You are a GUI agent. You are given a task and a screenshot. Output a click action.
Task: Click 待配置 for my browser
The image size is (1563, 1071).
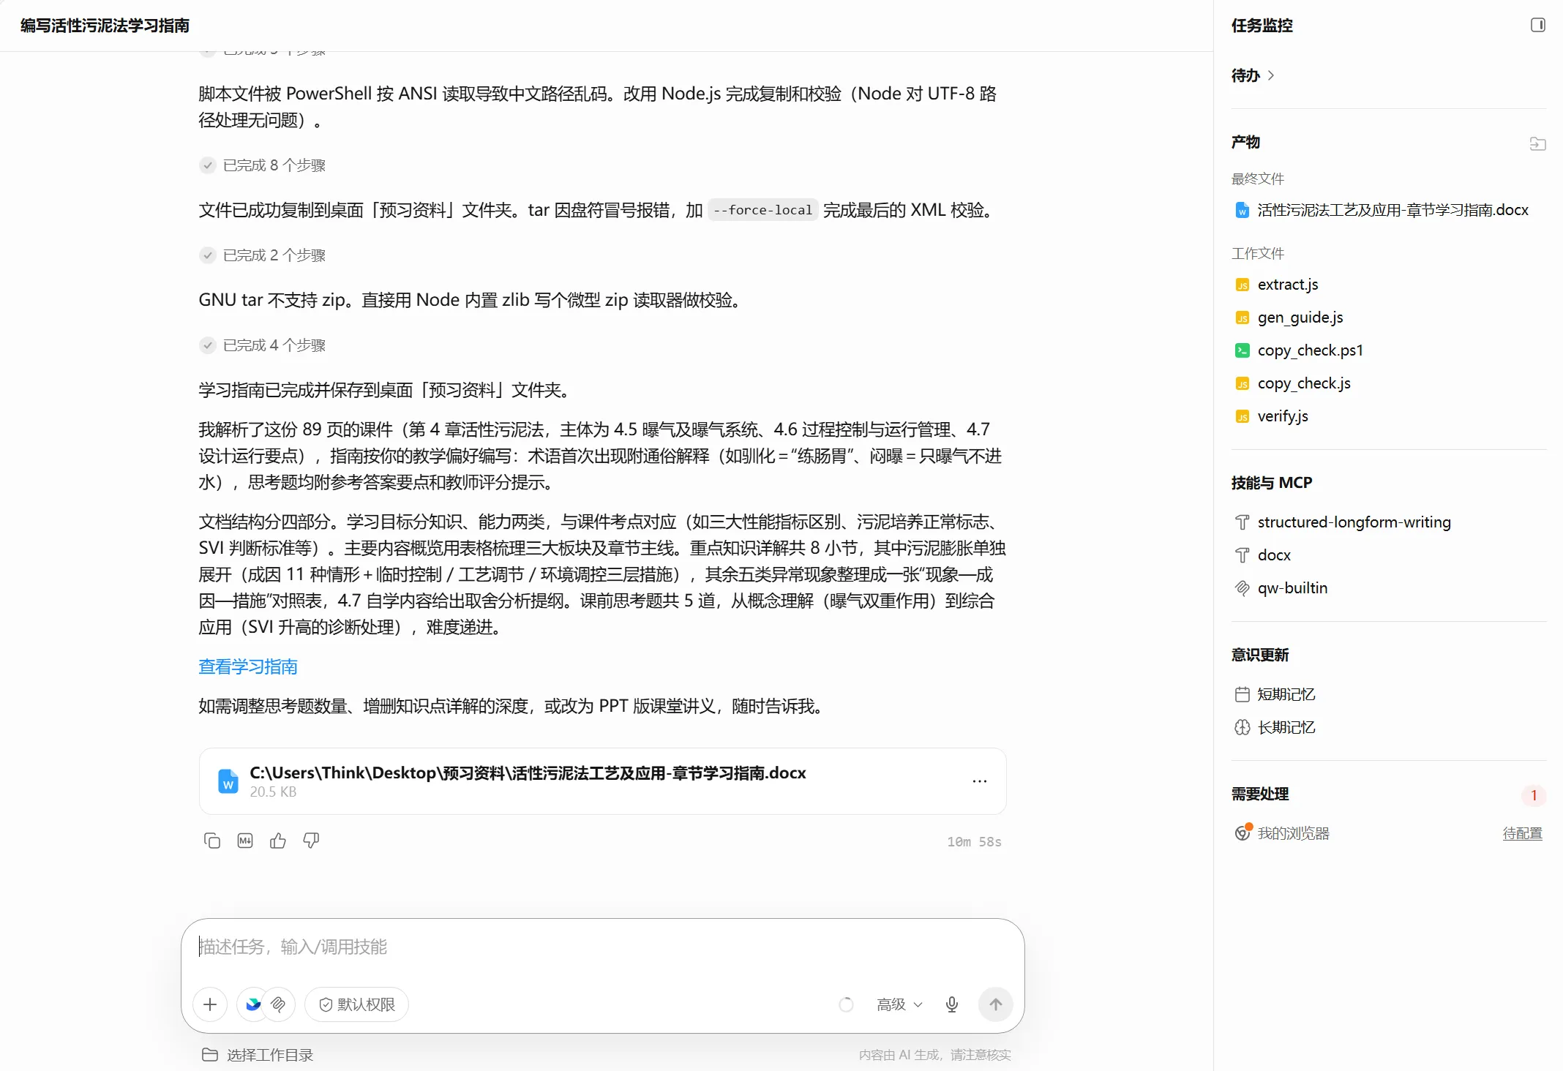pyautogui.click(x=1522, y=833)
